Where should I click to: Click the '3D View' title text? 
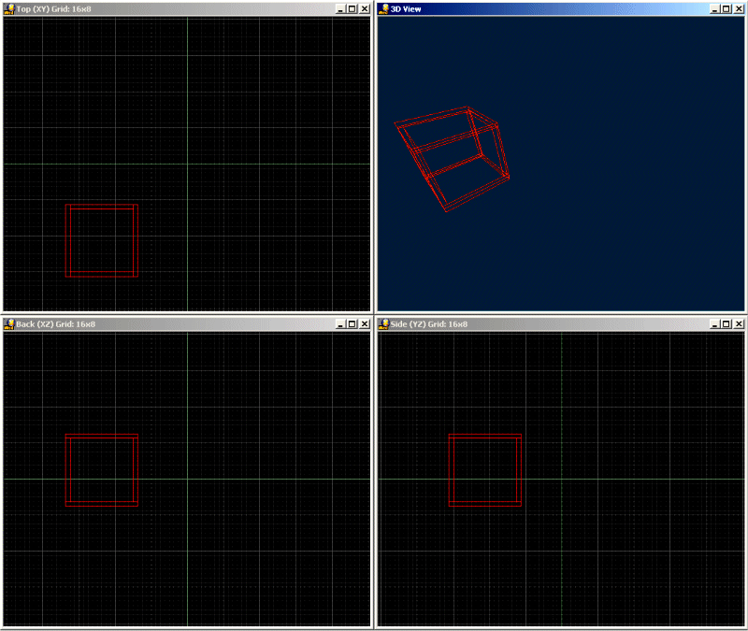tap(406, 9)
